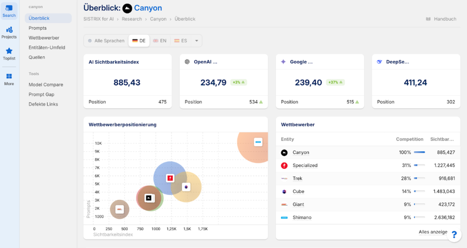Open Projects from the left rail
This screenshot has width=467, height=248.
click(9, 30)
